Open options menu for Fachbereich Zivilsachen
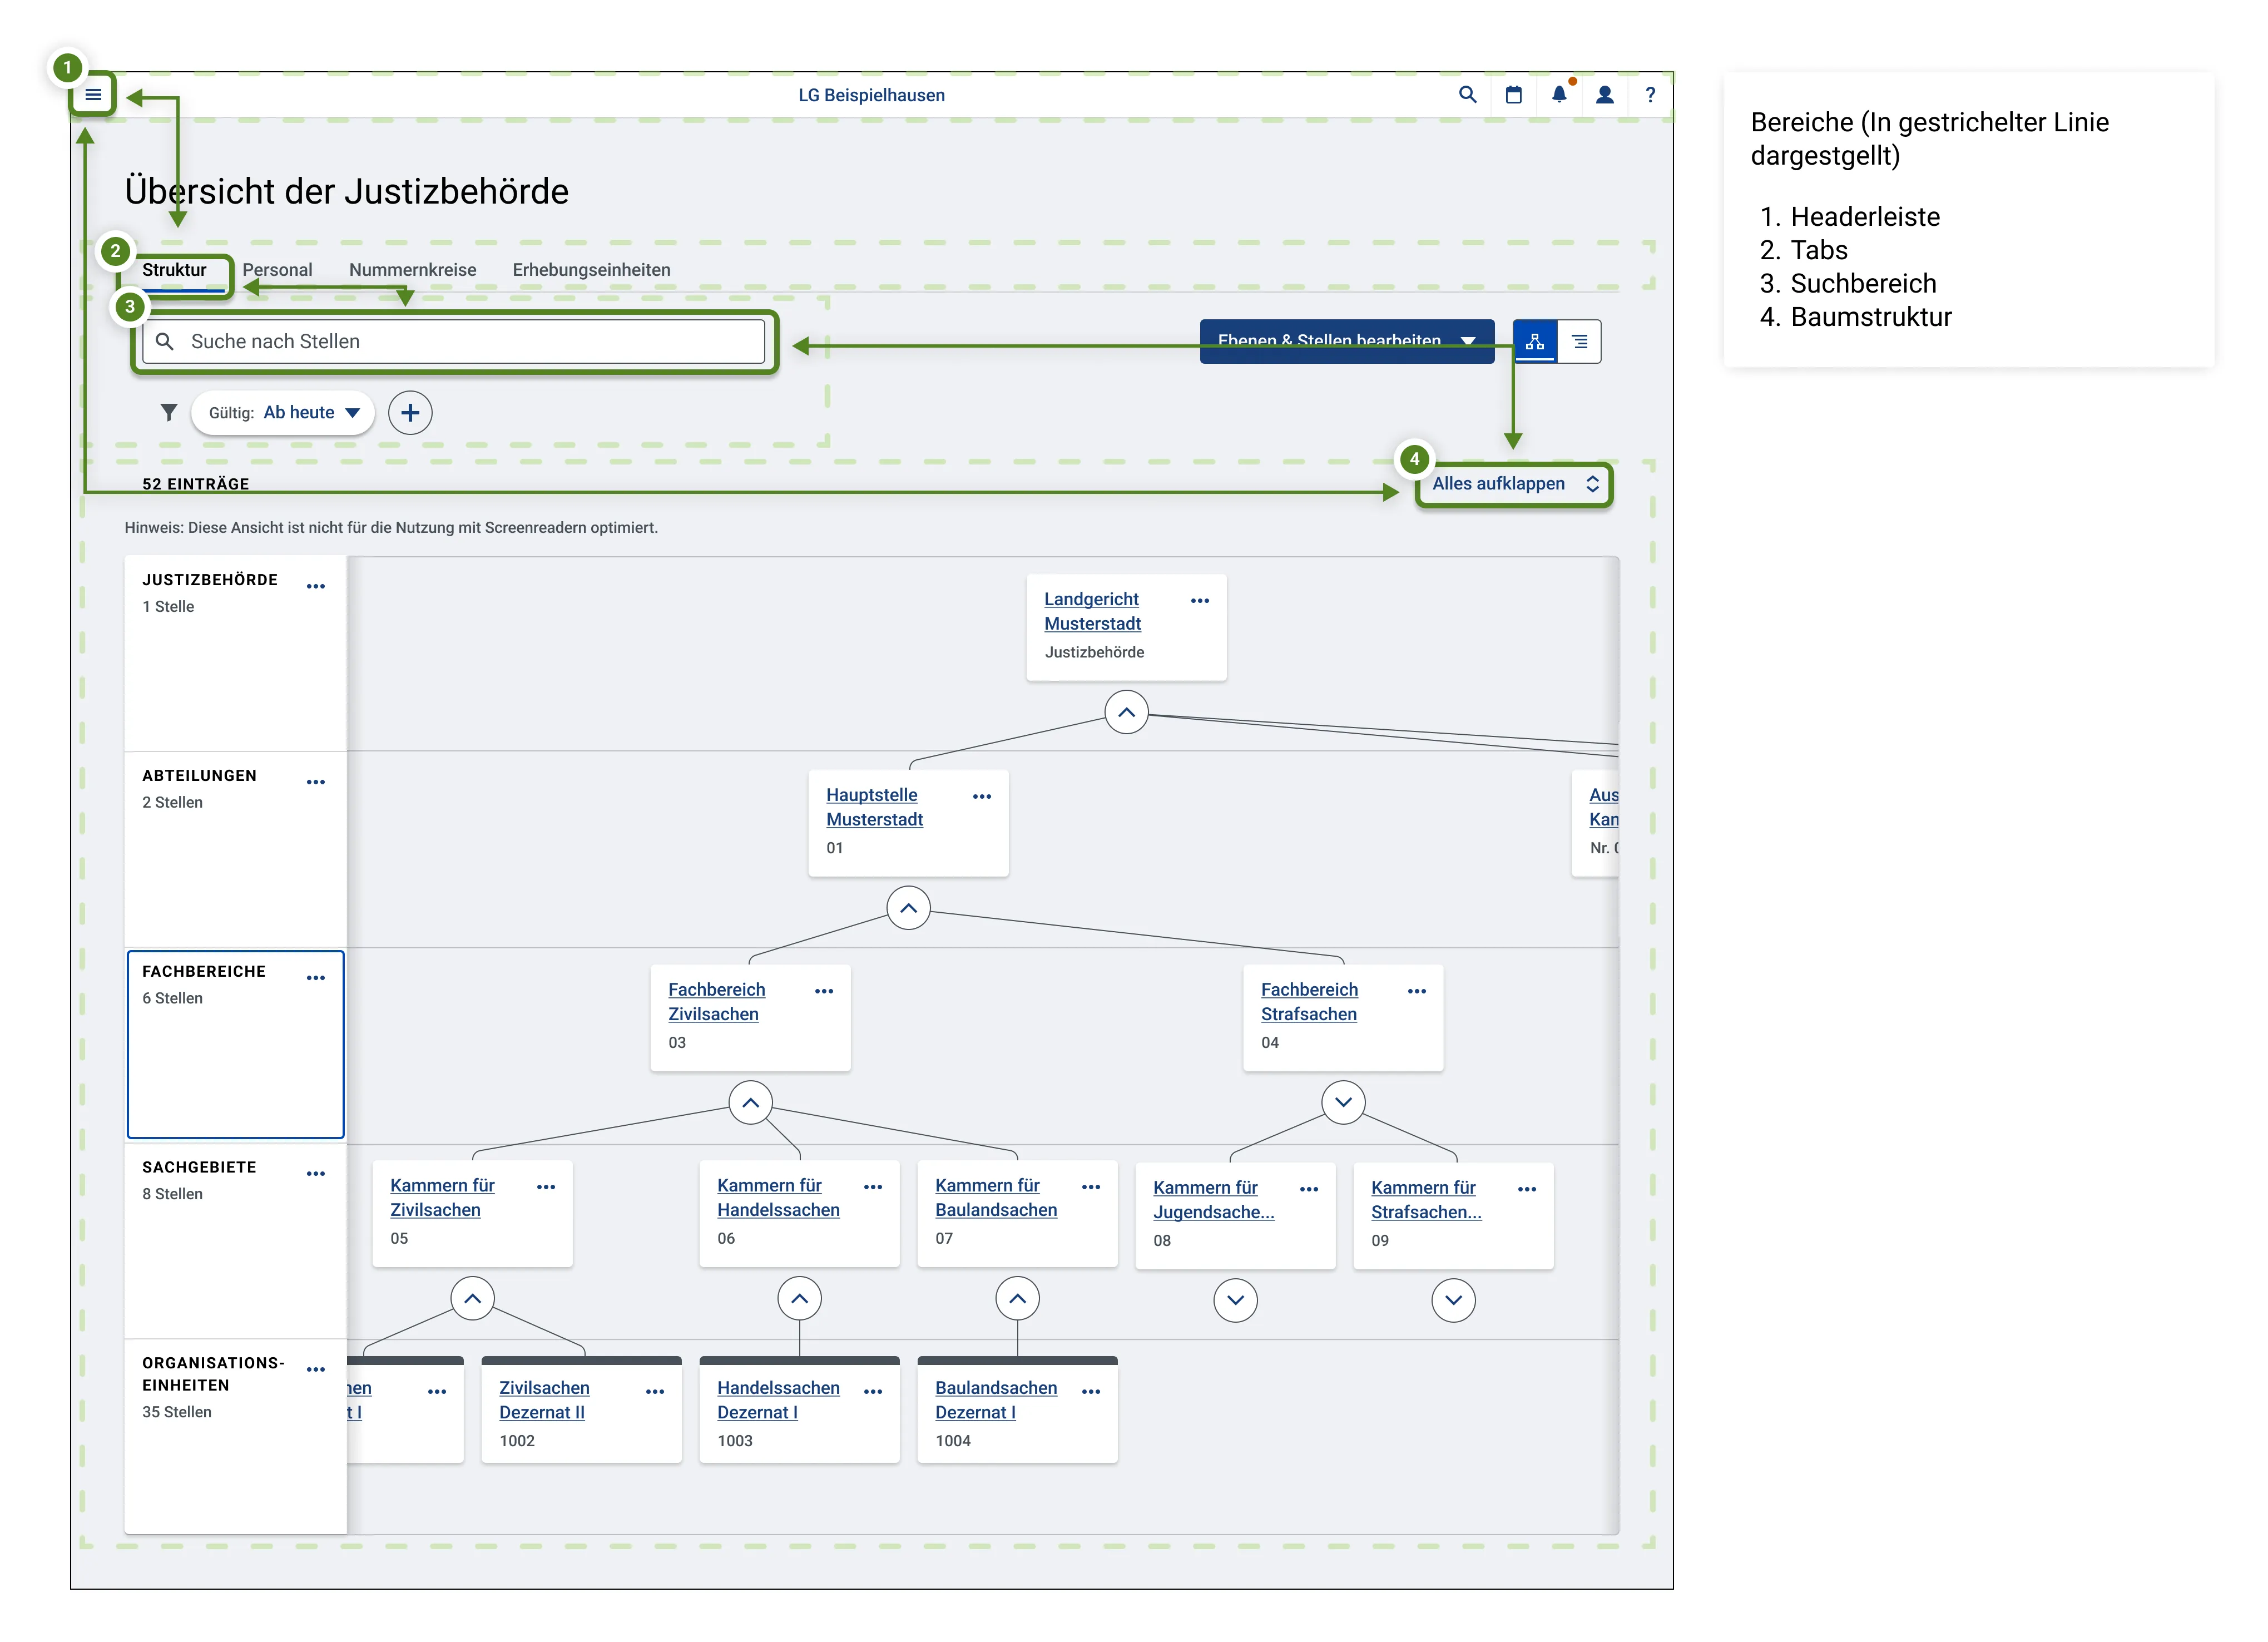 coord(824,991)
